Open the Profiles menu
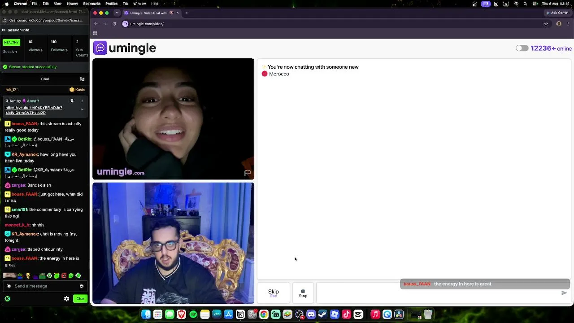This screenshot has height=323, width=574. (112, 4)
